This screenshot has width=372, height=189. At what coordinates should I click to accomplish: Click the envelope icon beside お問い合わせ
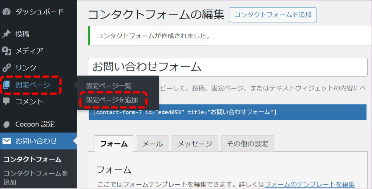(7, 141)
